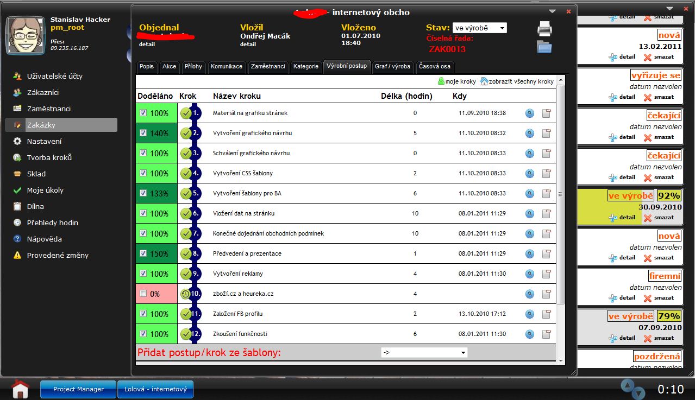Click magnifier icon for step 1 Materiál na grafiku
This screenshot has width=695, height=400.
[530, 113]
